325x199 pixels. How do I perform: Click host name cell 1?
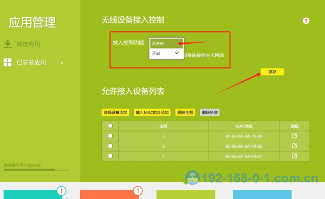click(164, 156)
